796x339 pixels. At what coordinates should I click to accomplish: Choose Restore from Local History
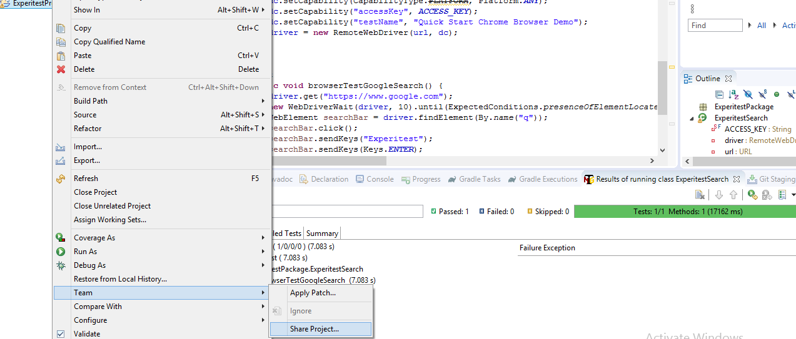pos(162,279)
